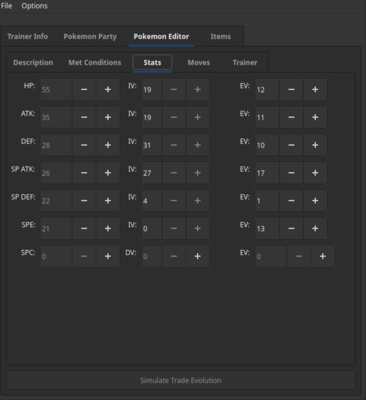Raise the SP ATK EV value
This screenshot has height=400, width=366.
coord(315,173)
